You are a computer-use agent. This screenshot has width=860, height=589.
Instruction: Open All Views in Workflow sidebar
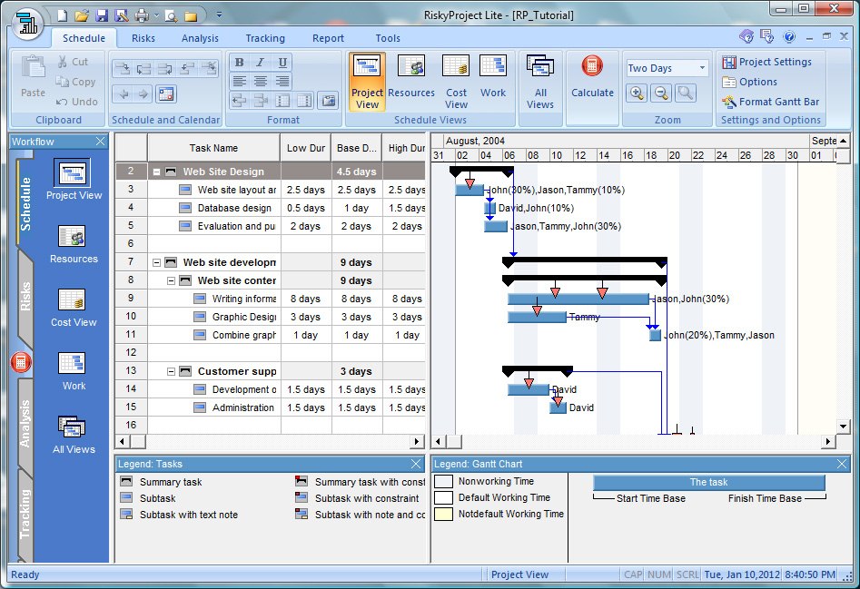74,435
